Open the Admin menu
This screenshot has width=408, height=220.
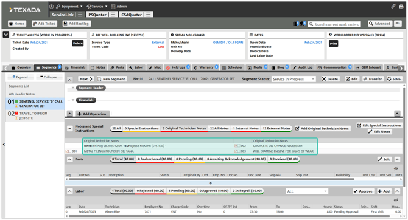tap(119, 7)
